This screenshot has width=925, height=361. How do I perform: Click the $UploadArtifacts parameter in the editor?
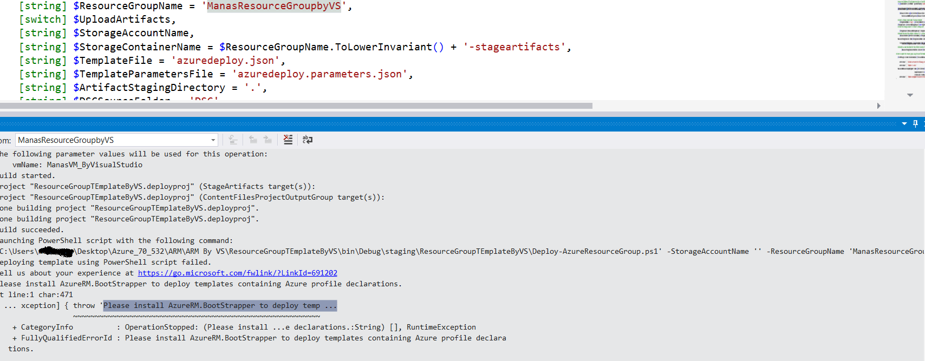tap(122, 19)
